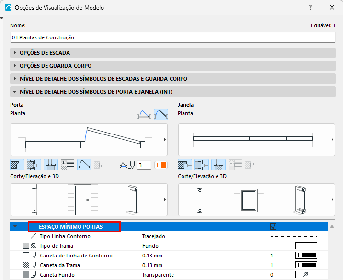
Task: Select the thin door swing symbol icon
Action: point(144,114)
